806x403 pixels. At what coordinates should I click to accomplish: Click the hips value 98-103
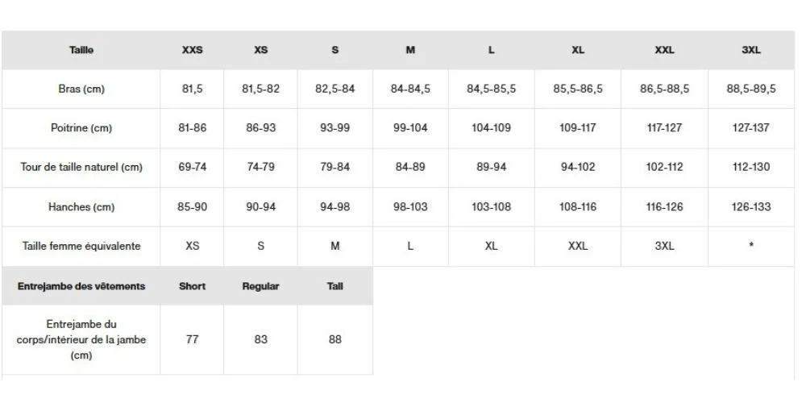pos(410,207)
